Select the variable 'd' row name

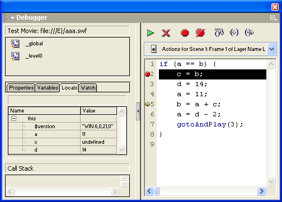tap(36, 150)
